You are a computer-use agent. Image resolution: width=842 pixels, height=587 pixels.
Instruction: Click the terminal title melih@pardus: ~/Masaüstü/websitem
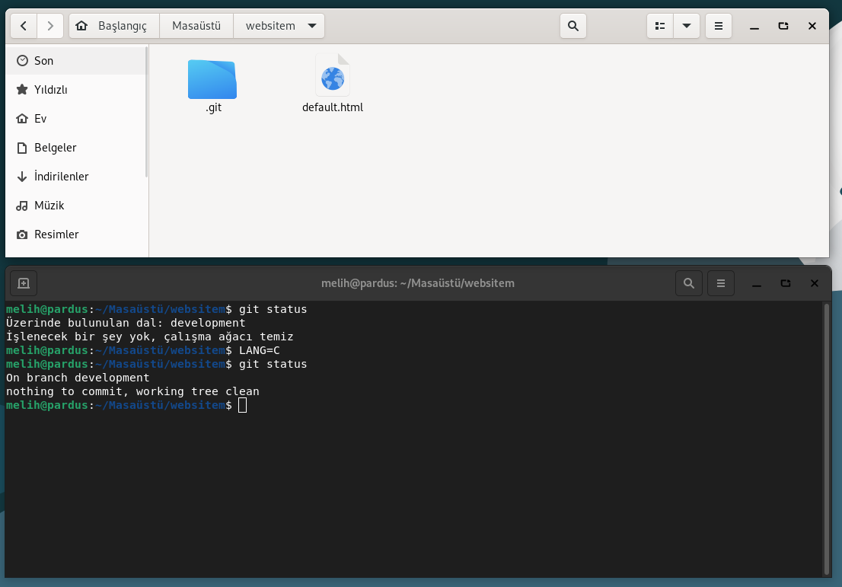point(418,283)
